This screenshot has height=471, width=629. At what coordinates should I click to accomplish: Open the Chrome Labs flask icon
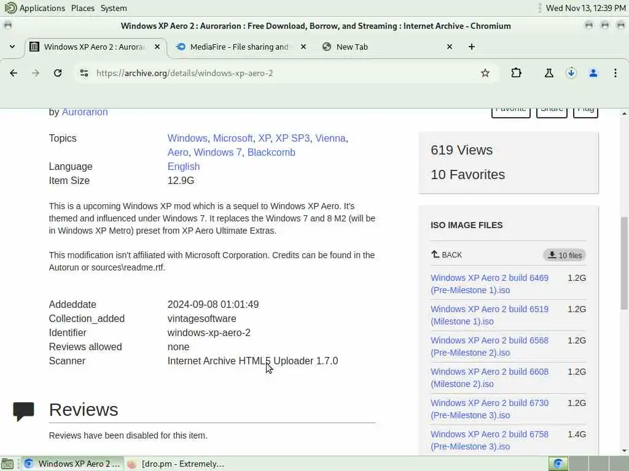coord(549,73)
